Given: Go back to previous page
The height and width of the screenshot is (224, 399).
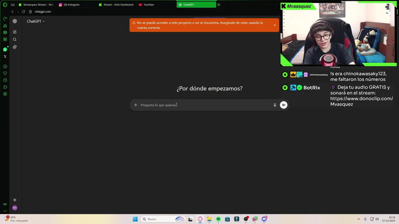Looking at the screenshot, I should (x=12, y=12).
